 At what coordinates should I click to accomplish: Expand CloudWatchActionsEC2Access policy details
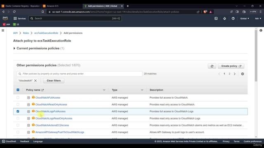point(28,125)
